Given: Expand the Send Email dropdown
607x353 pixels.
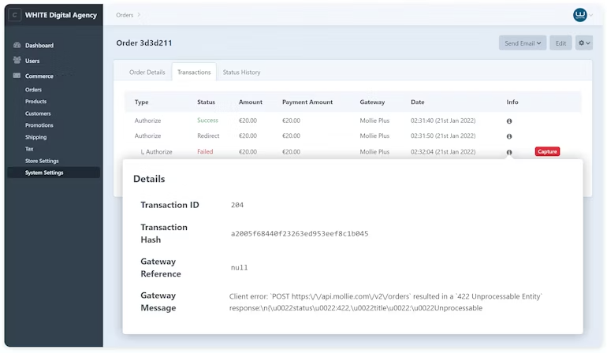Looking at the screenshot, I should 522,43.
